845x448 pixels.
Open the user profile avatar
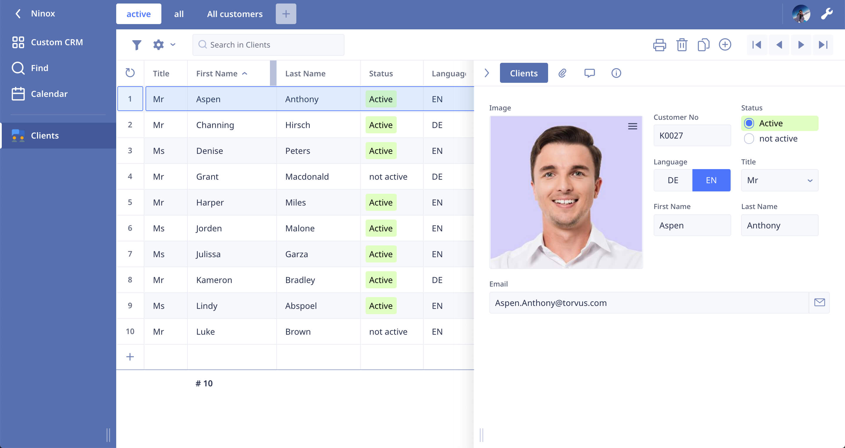(x=801, y=14)
